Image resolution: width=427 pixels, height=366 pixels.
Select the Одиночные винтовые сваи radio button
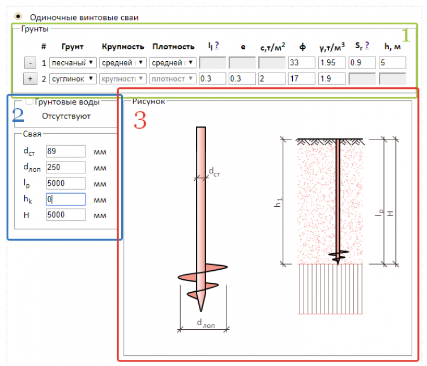[x=20, y=17]
